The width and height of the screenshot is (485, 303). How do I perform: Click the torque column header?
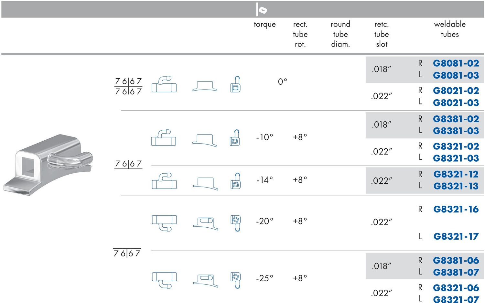tap(265, 25)
